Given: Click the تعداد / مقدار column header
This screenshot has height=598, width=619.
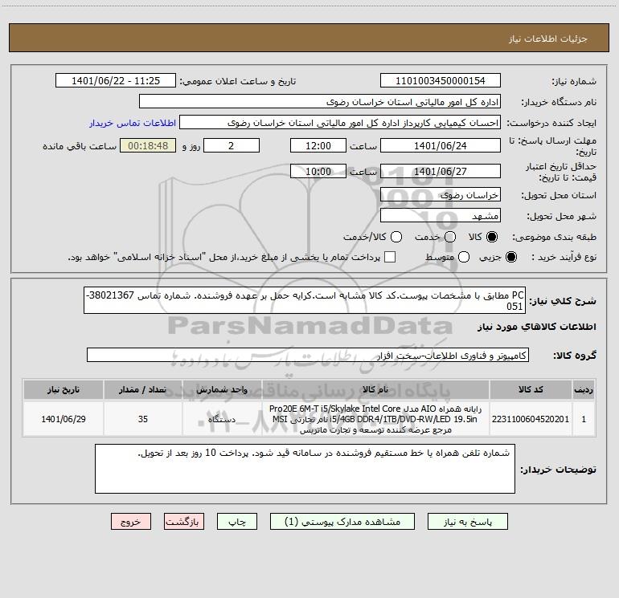Looking at the screenshot, I should point(142,389).
